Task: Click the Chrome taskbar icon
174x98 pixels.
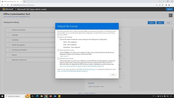Action: [x=46, y=96]
